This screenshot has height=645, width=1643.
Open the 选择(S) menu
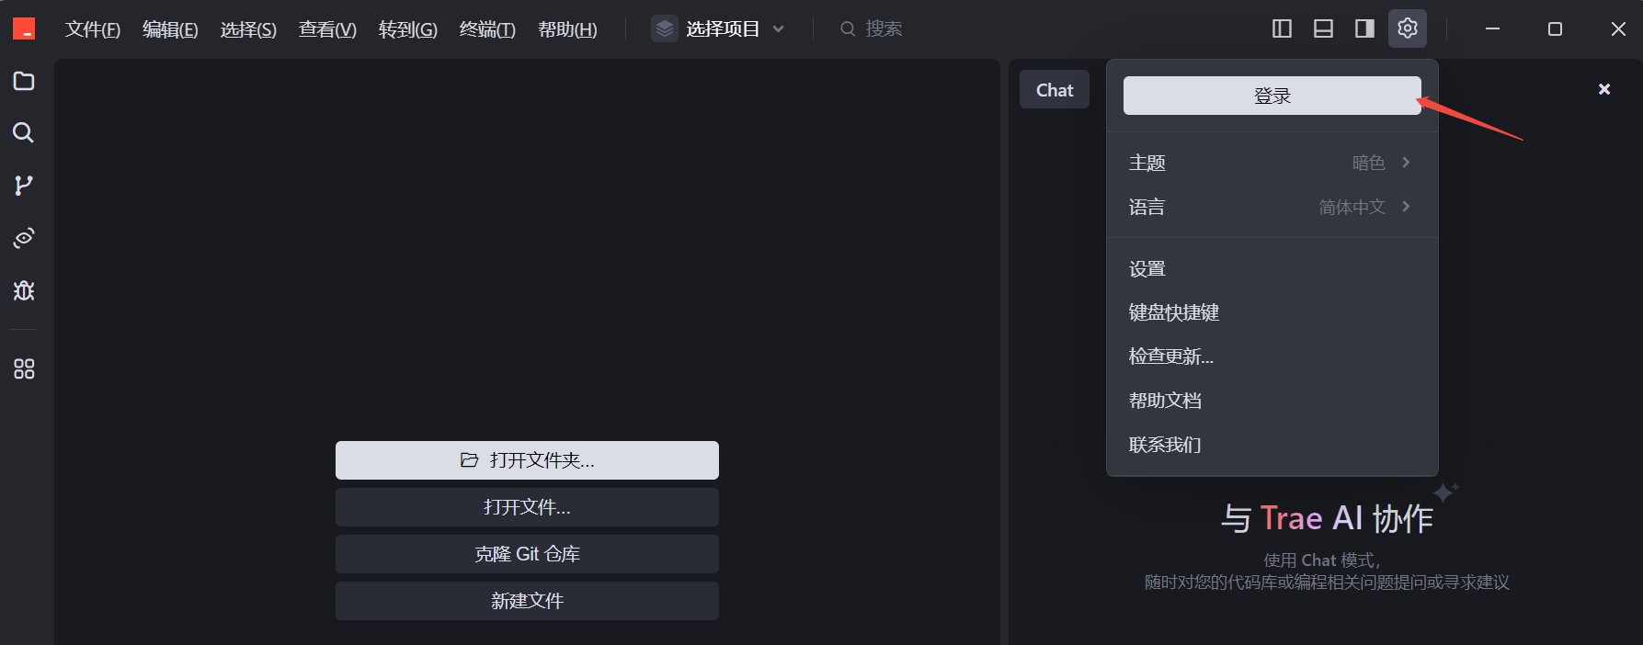248,29
